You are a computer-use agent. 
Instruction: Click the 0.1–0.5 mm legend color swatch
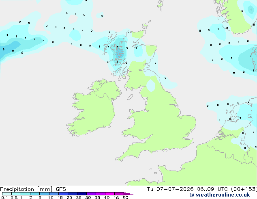point(7,194)
